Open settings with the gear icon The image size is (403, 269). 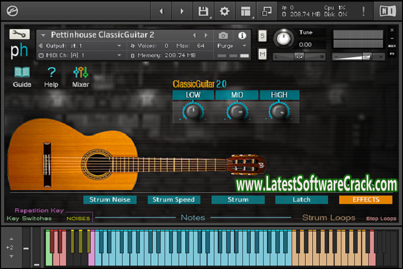pos(224,11)
